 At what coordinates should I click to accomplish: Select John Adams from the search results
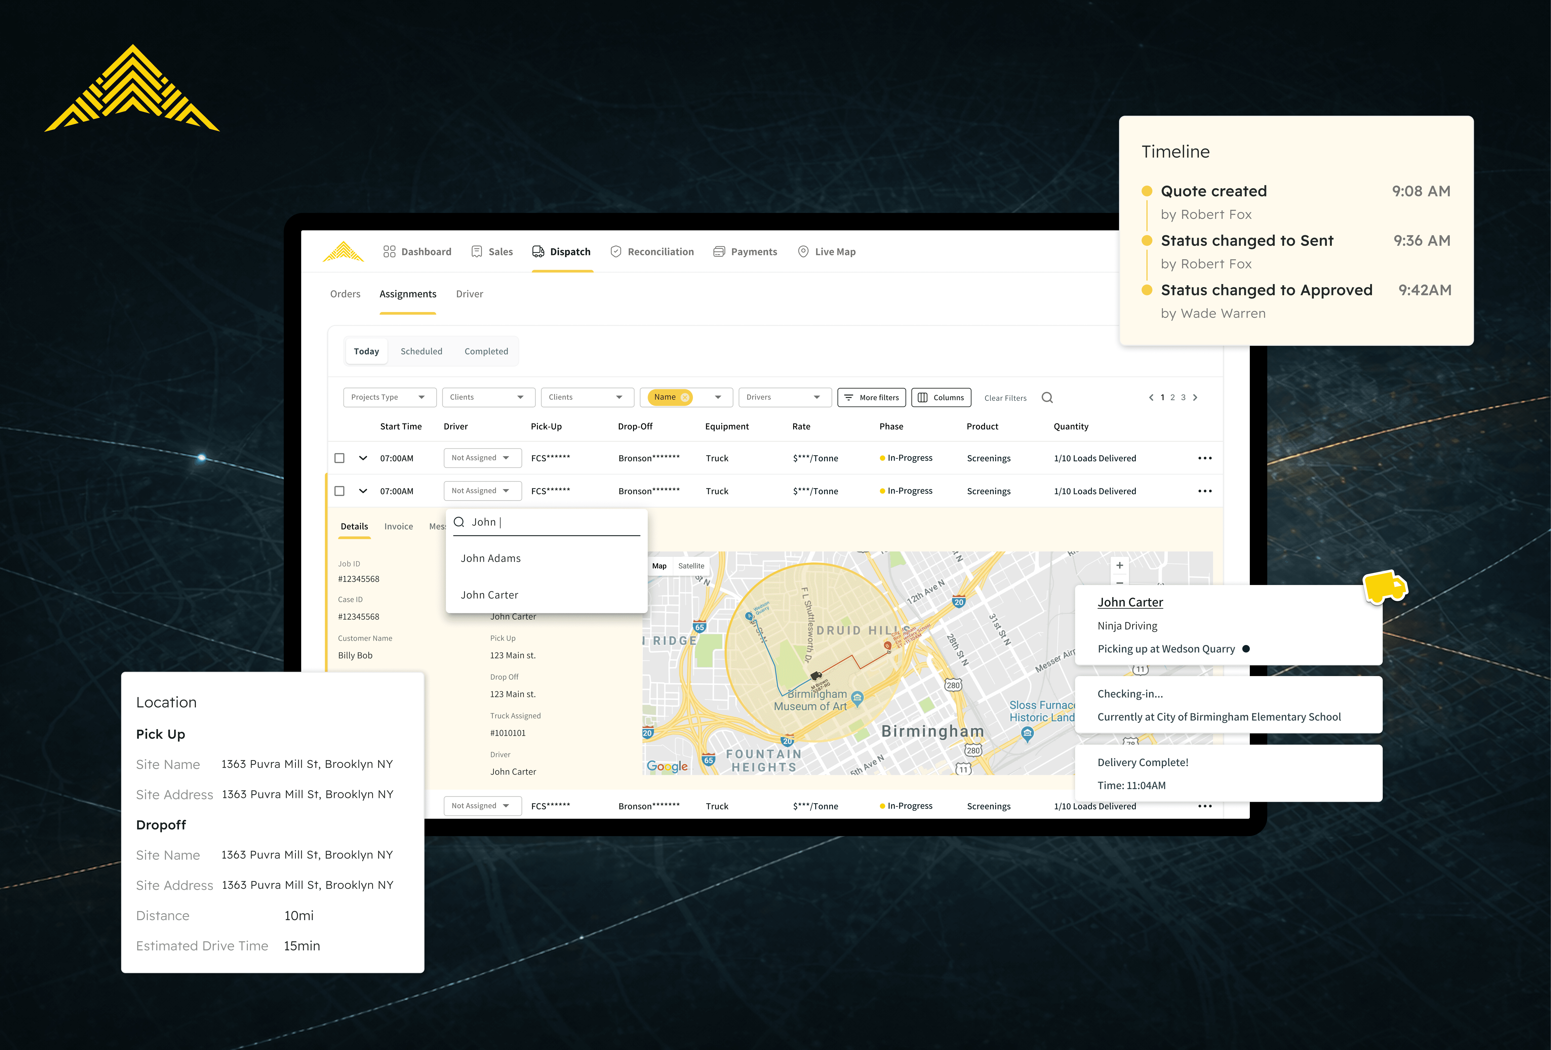491,558
